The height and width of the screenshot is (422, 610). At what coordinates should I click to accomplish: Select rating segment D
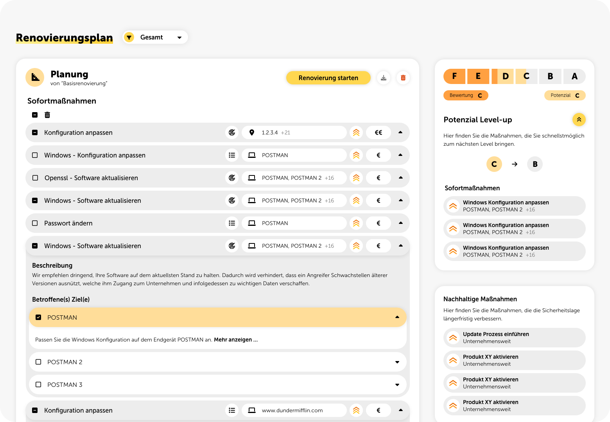[x=502, y=76]
